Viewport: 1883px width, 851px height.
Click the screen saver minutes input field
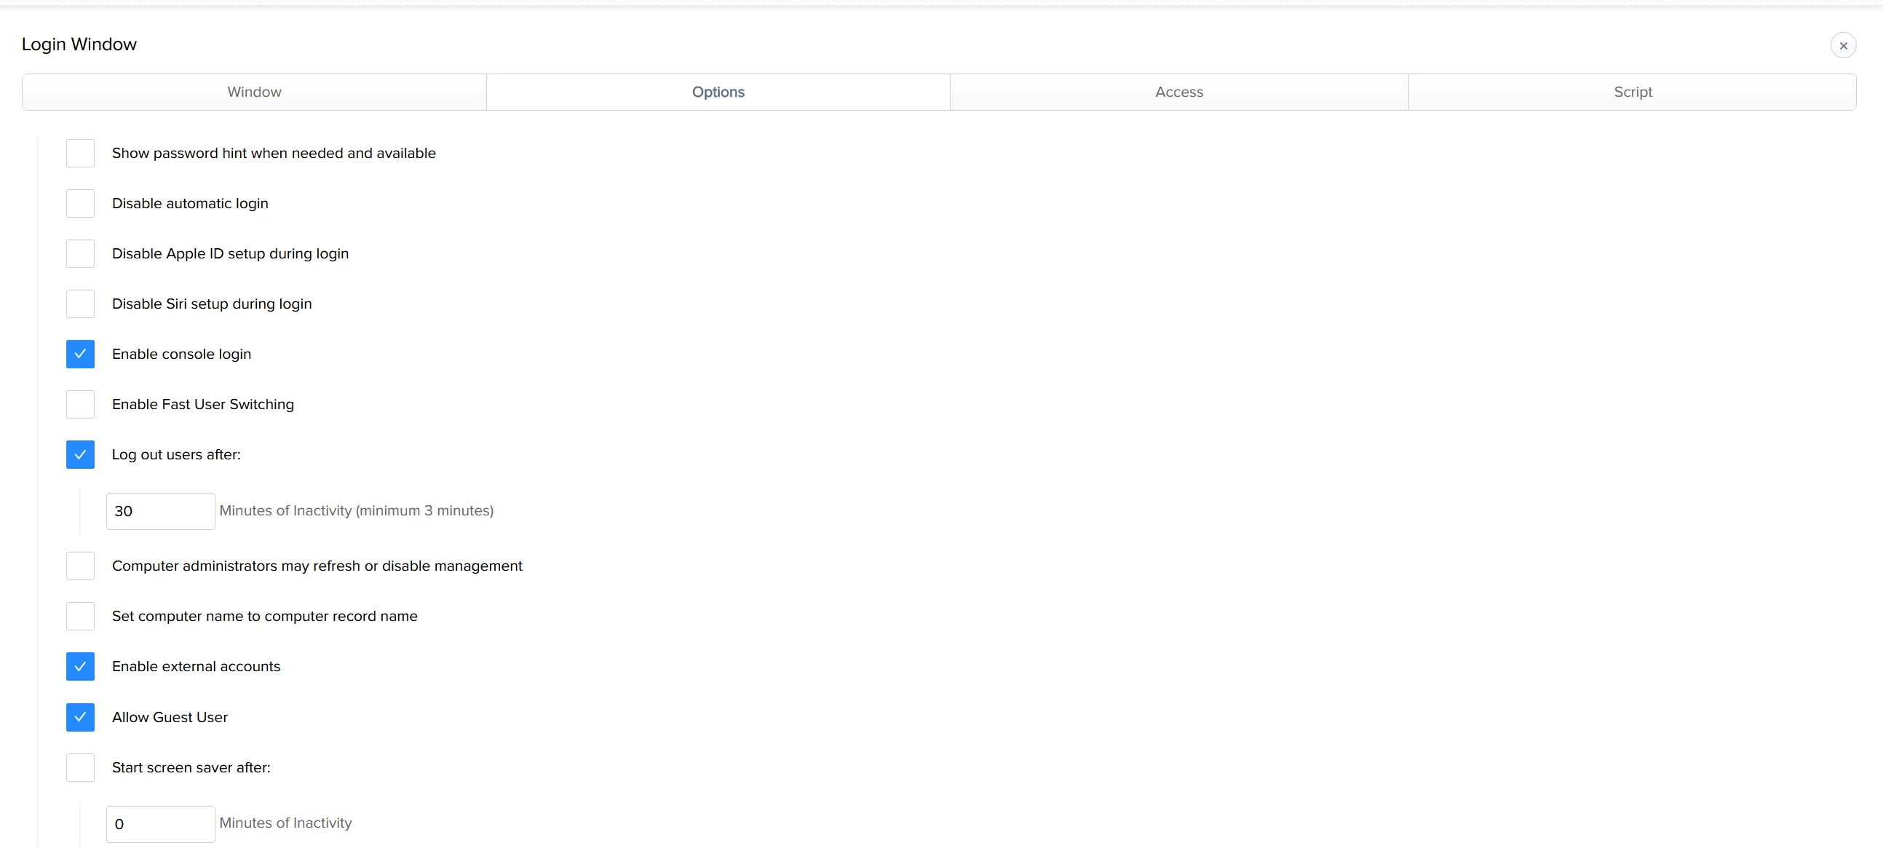160,824
